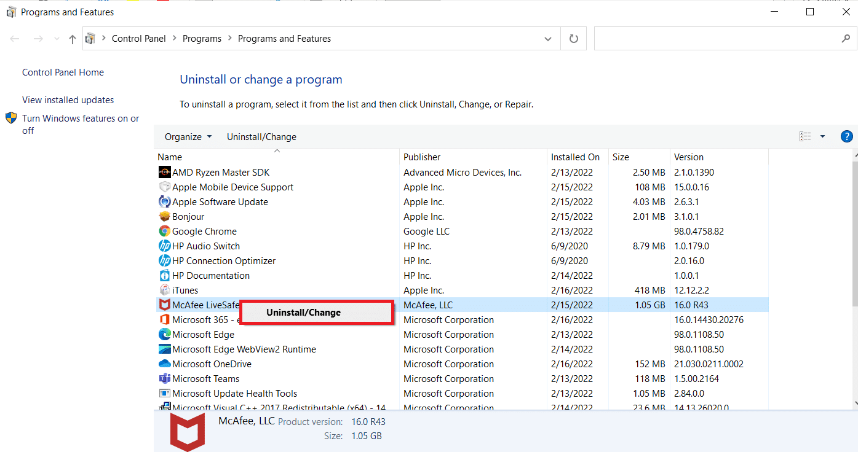The width and height of the screenshot is (858, 452).
Task: Click the Control Panel address bar icon
Action: [x=90, y=39]
